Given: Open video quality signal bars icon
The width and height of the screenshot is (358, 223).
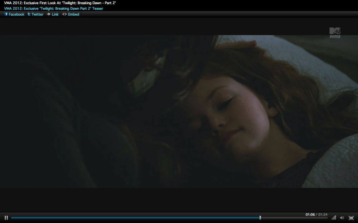Looking at the screenshot, I should [334, 218].
